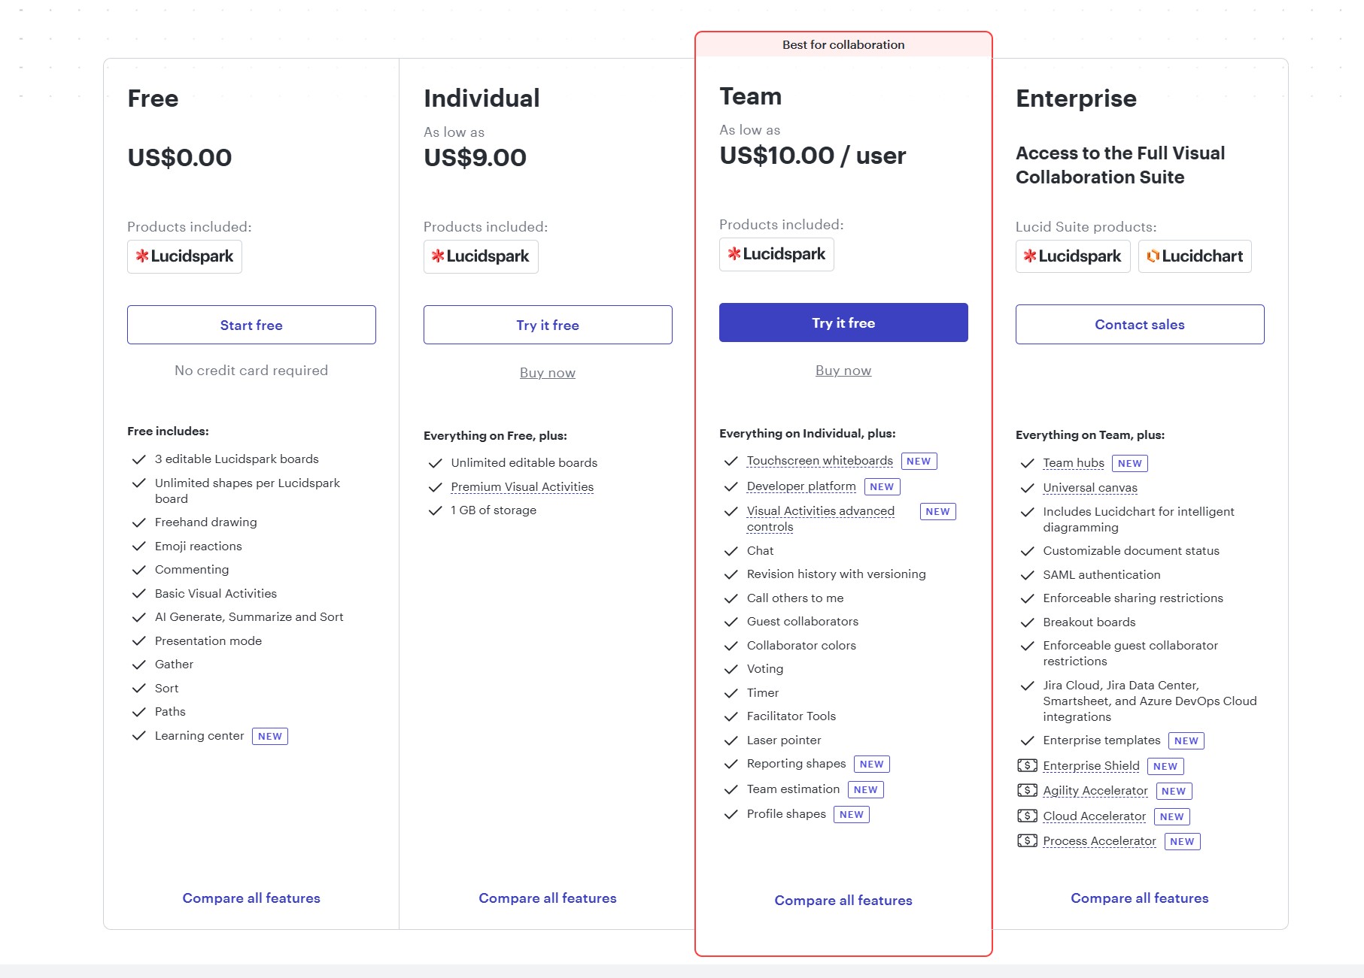Click the Premium Visual Activities link

522,487
